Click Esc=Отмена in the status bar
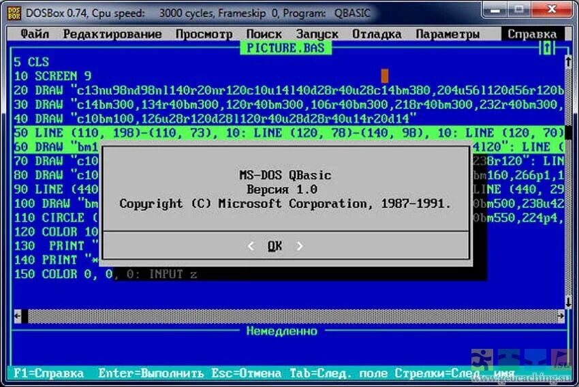Screen dimensions: 579x387 (247, 373)
